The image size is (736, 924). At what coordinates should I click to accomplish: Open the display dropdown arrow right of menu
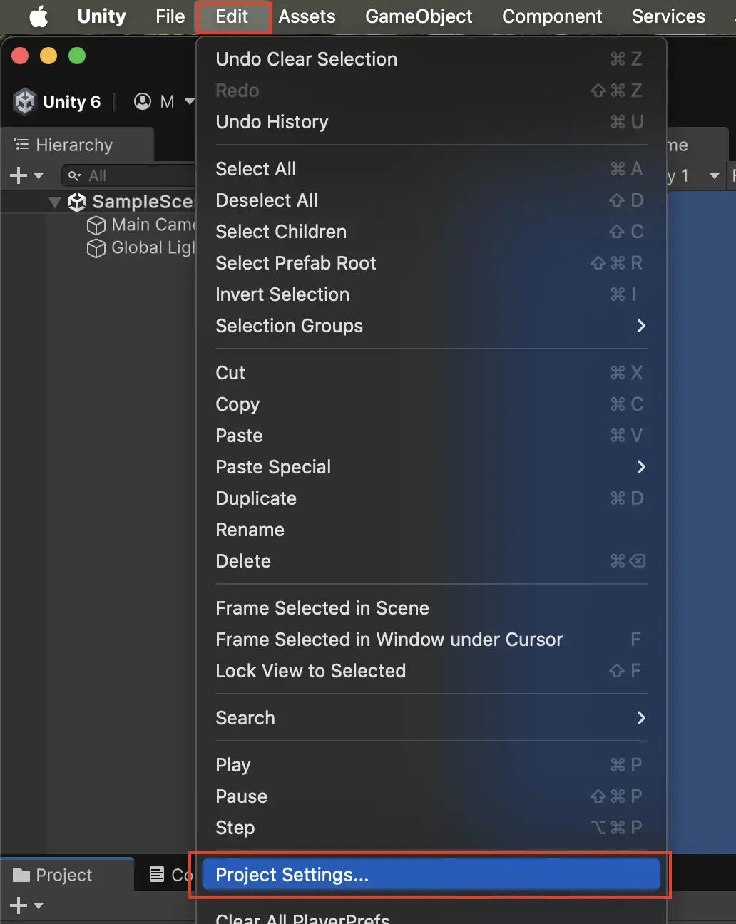pos(714,175)
